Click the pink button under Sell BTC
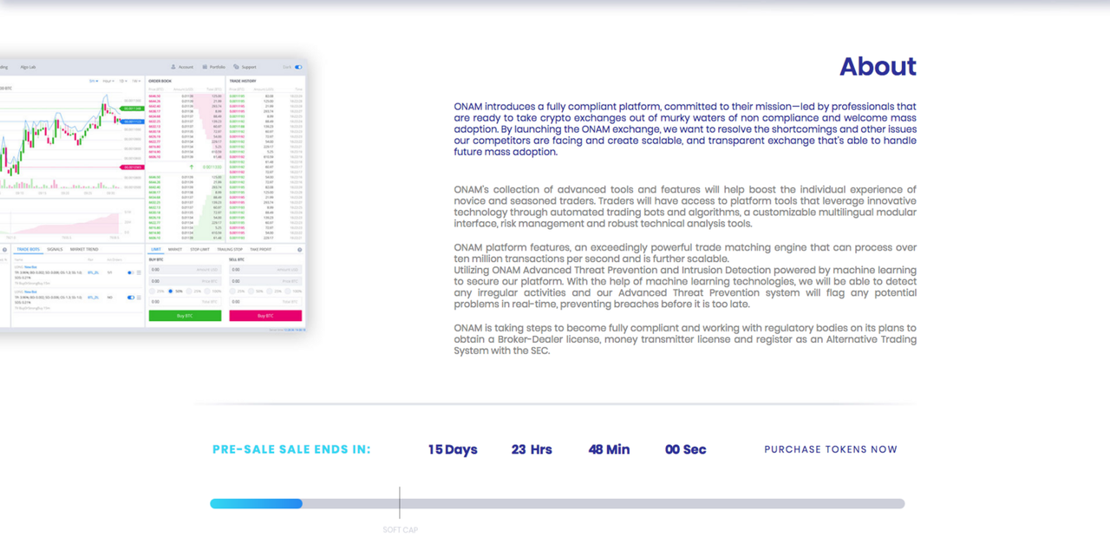1110x557 pixels. (x=265, y=316)
